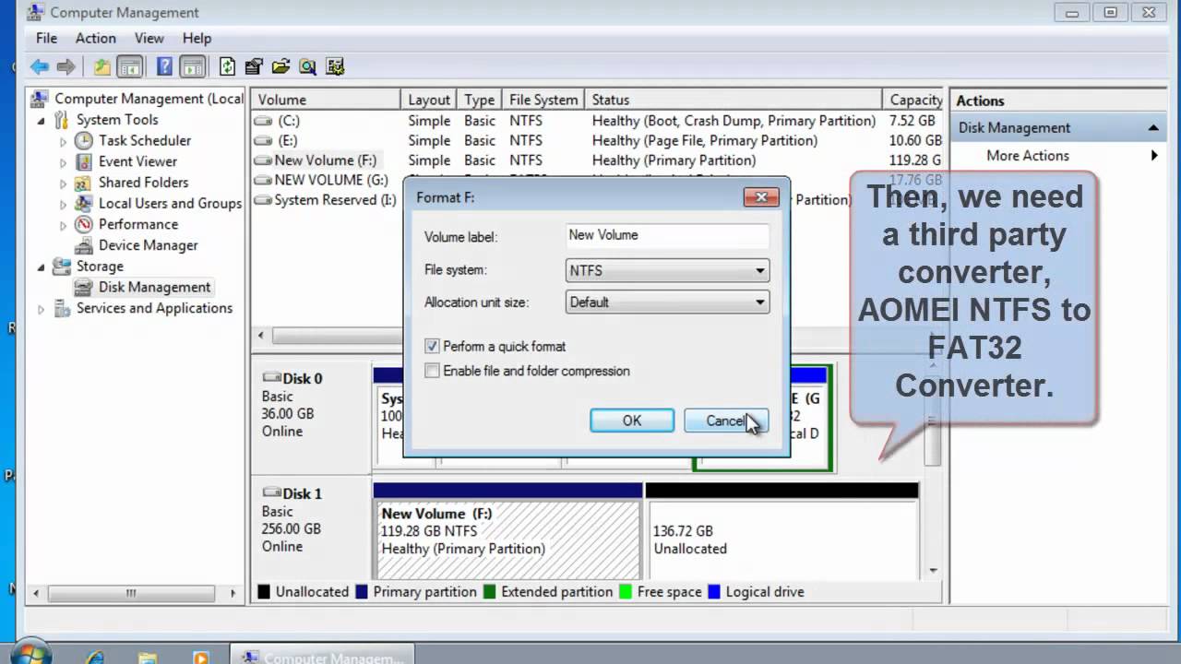Click the Computer Management window title icon

pos(35,12)
